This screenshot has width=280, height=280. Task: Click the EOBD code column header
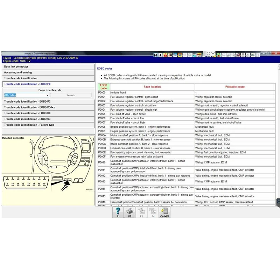[104, 87]
